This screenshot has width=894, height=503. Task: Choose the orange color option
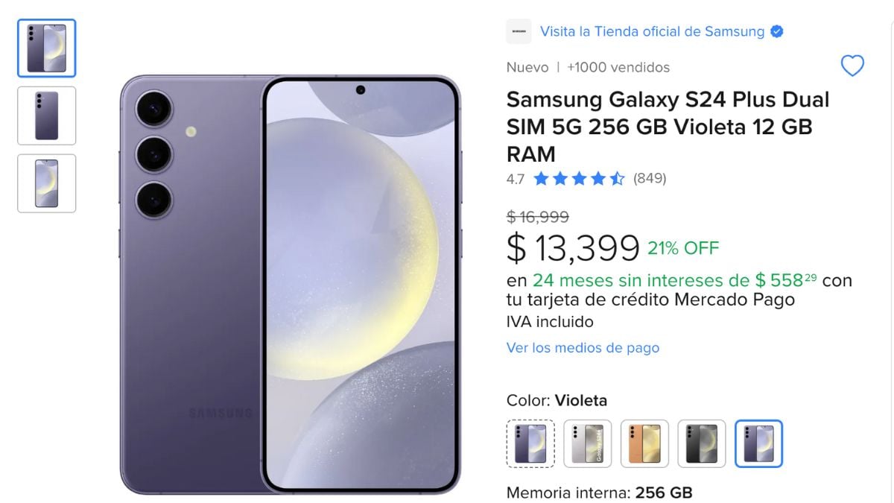(x=644, y=443)
